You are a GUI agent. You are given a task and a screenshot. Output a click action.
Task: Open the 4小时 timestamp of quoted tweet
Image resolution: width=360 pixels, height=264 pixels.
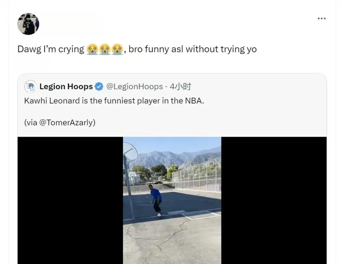click(x=180, y=87)
